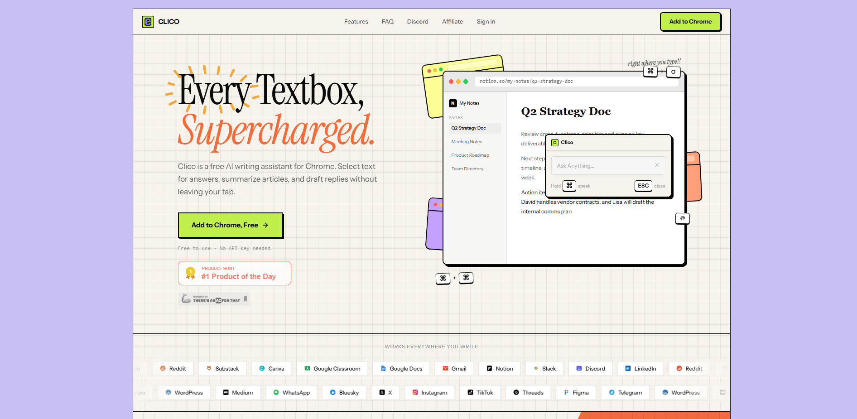Go to the FAQ section
The width and height of the screenshot is (857, 419).
[388, 22]
